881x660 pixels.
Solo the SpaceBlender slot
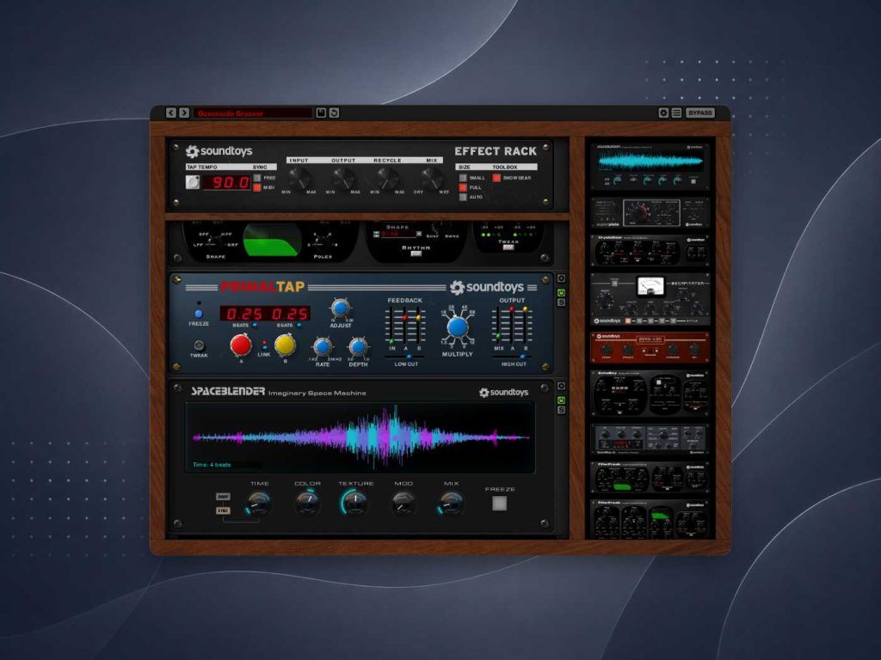click(561, 410)
